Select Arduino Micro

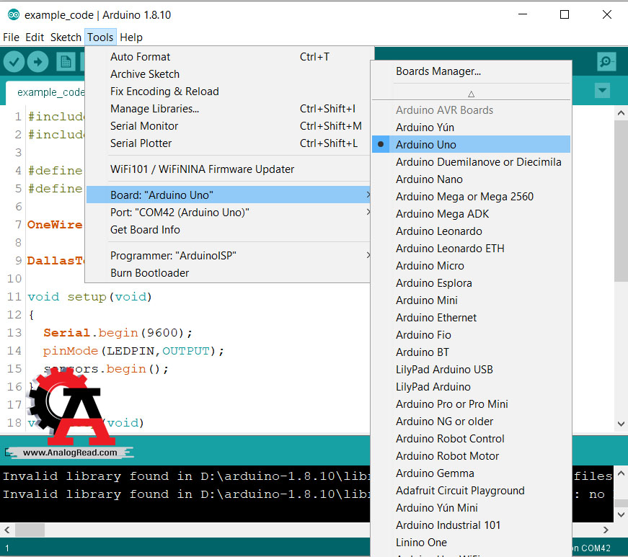(x=471, y=265)
